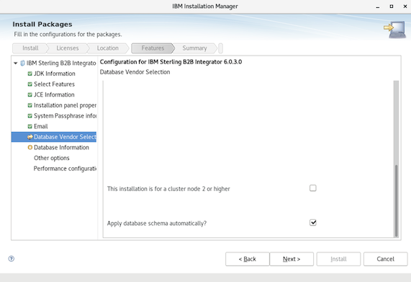Click the Next button
Viewport: 411px width, 282px height.
coord(292,259)
